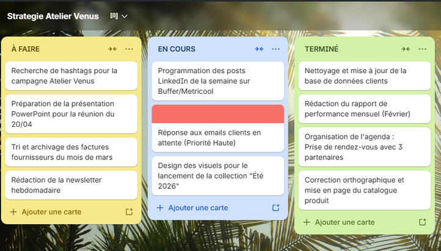Image resolution: width=441 pixels, height=251 pixels.
Task: Open the Design des visuels Été 2026 card
Action: coord(217,176)
